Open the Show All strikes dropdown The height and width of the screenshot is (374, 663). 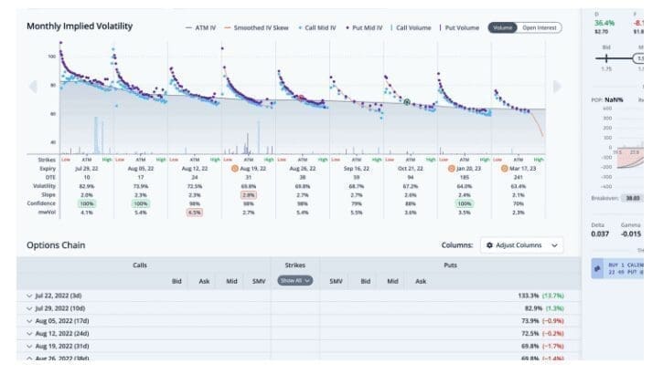tap(294, 281)
